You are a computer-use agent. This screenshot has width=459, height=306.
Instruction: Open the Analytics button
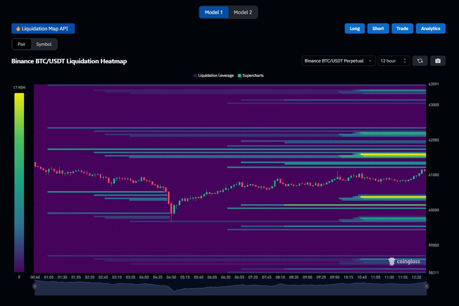click(x=431, y=28)
